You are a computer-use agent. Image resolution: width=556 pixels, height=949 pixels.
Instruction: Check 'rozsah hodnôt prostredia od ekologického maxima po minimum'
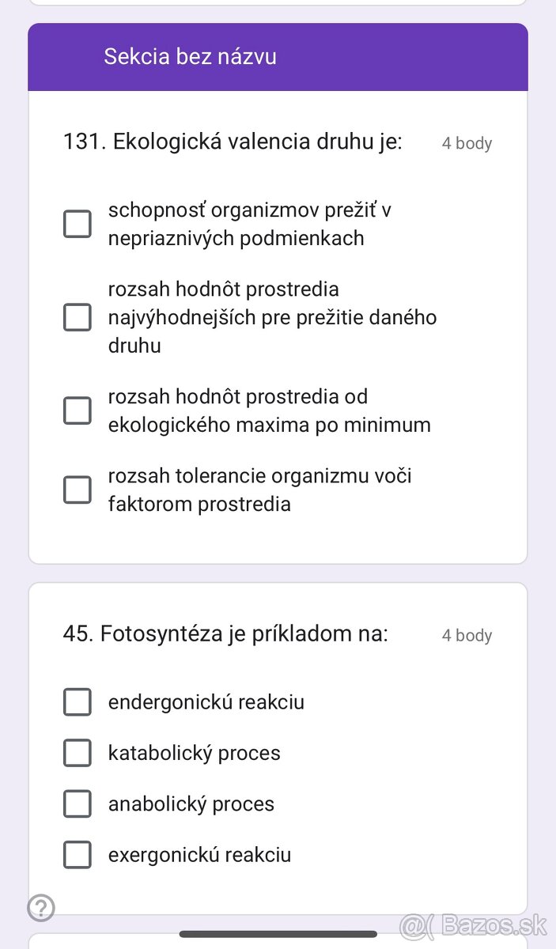click(x=77, y=410)
